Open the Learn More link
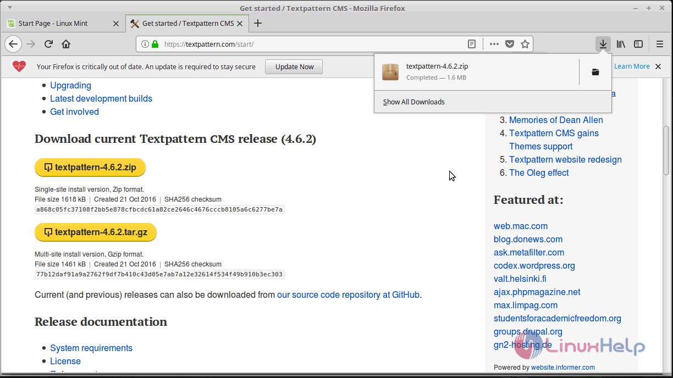This screenshot has width=673, height=378. point(632,66)
